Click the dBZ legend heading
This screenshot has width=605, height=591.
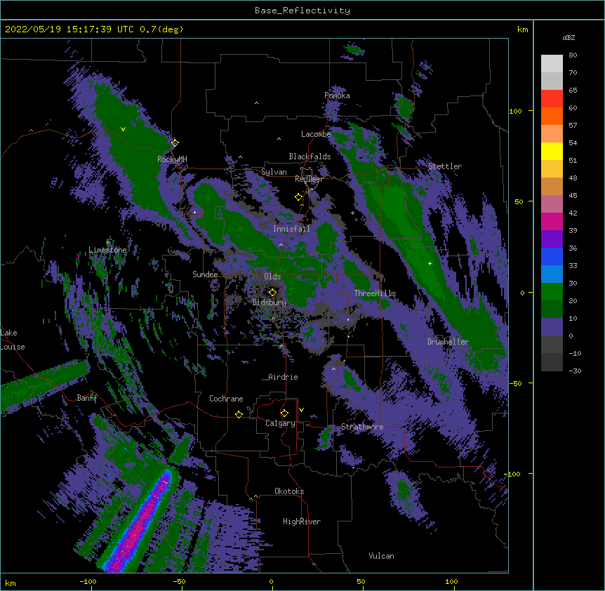pyautogui.click(x=569, y=37)
